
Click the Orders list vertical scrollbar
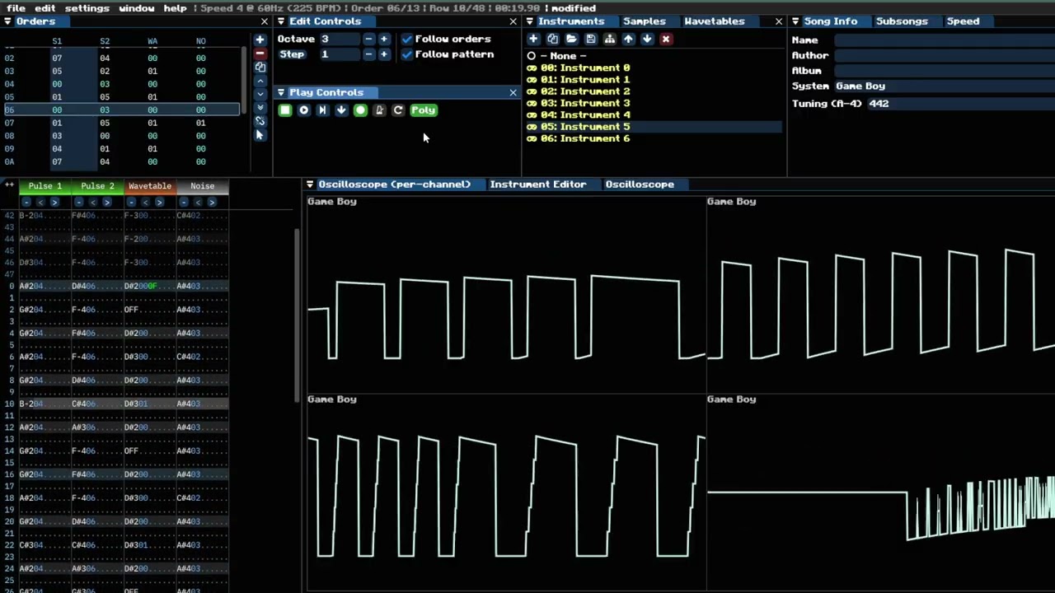coord(244,81)
